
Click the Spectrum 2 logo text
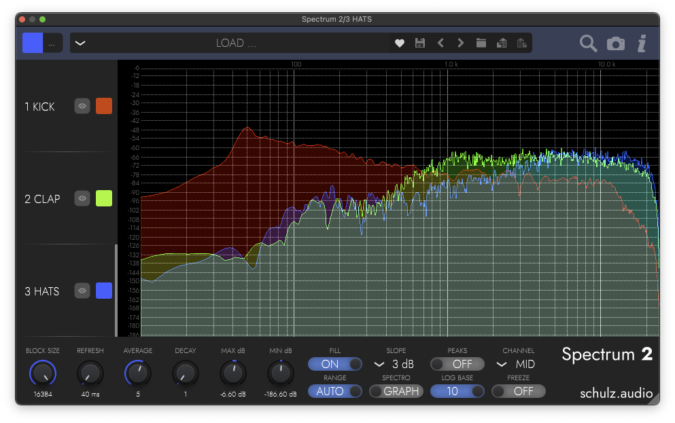click(x=607, y=354)
